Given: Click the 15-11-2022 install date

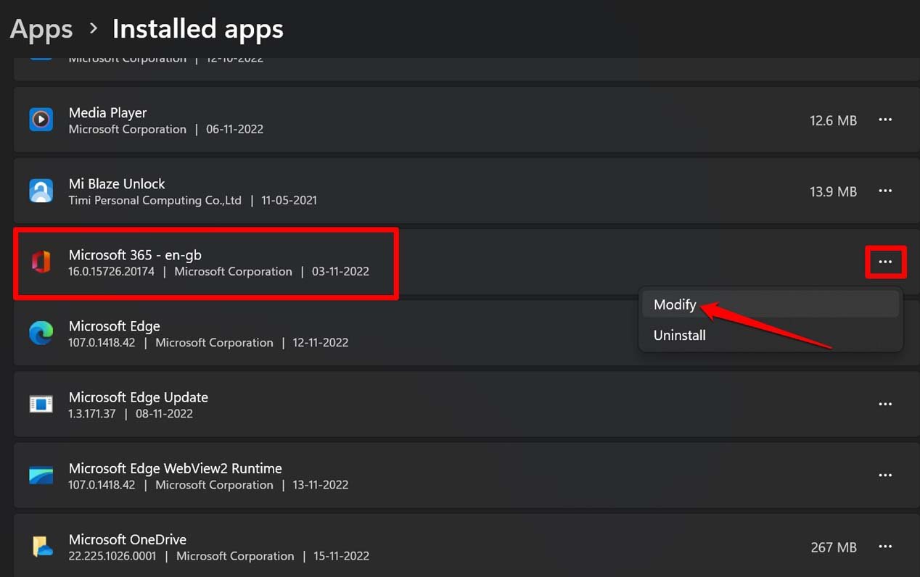Looking at the screenshot, I should click(x=341, y=557).
